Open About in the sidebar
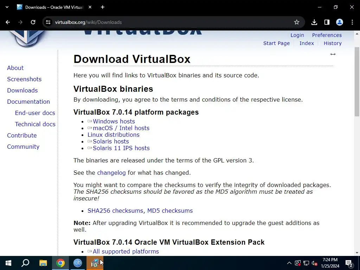Viewport: 360px width, 270px height. (15, 68)
